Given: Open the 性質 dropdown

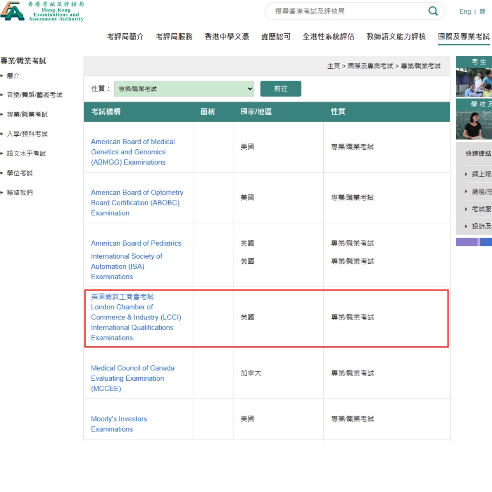Looking at the screenshot, I should [x=184, y=89].
